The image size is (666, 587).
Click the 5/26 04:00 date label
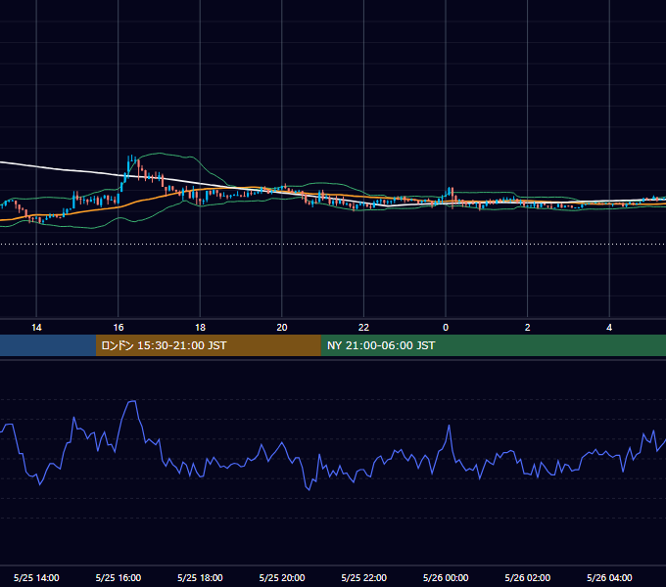[609, 577]
